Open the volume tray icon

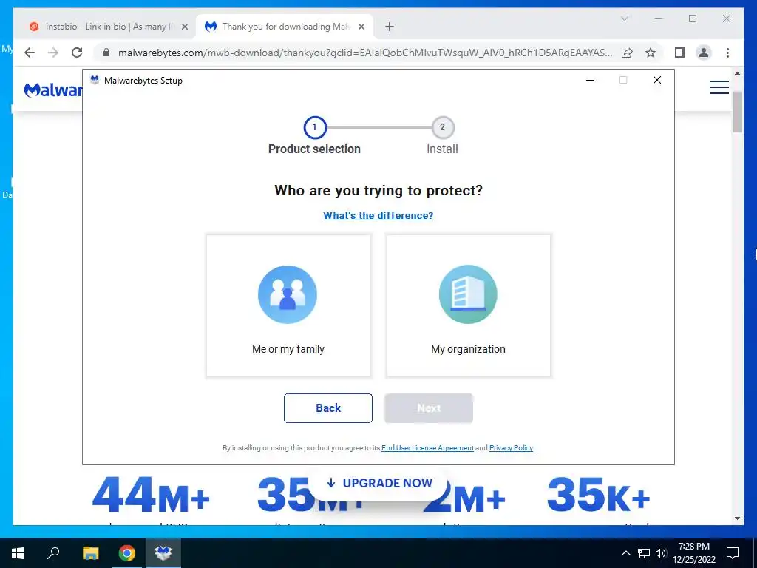tap(661, 553)
